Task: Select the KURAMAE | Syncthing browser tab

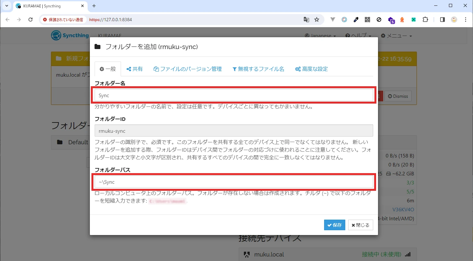Action: coord(50,6)
